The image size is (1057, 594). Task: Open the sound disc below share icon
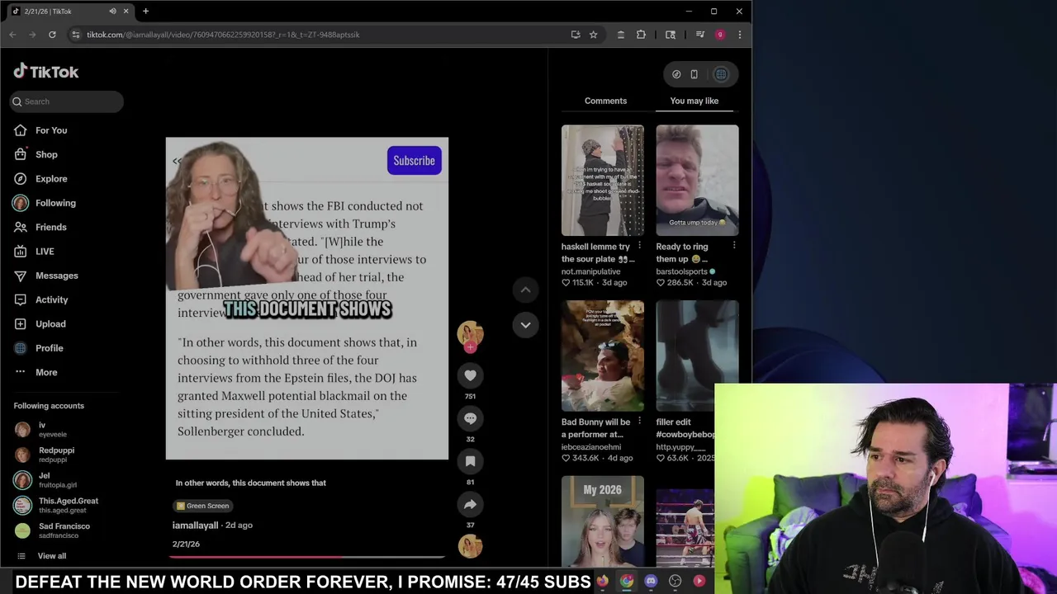pyautogui.click(x=470, y=546)
